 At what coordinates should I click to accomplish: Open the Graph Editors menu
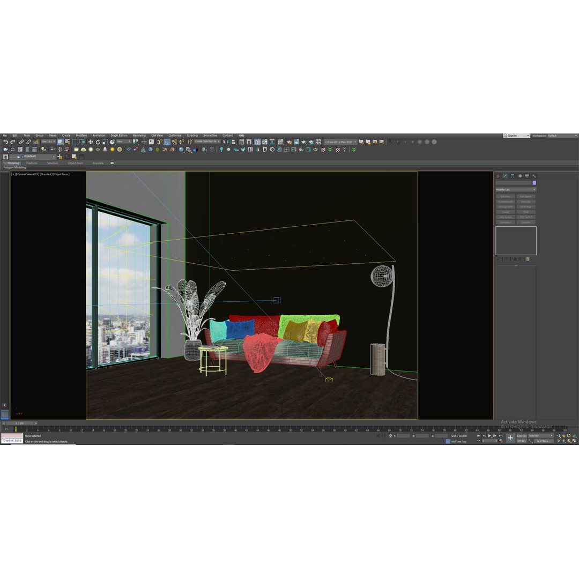119,136
